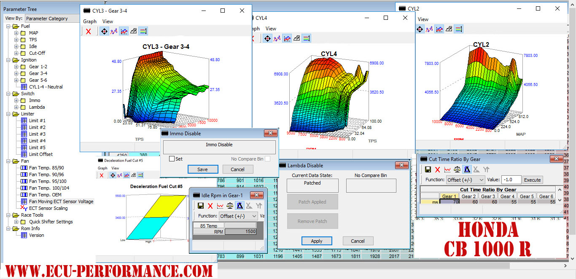Image resolution: width=576 pixels, height=279 pixels.
Task: Click the RPM 1500 cell in Idle Rpm in Gear-1
Action: (240, 232)
